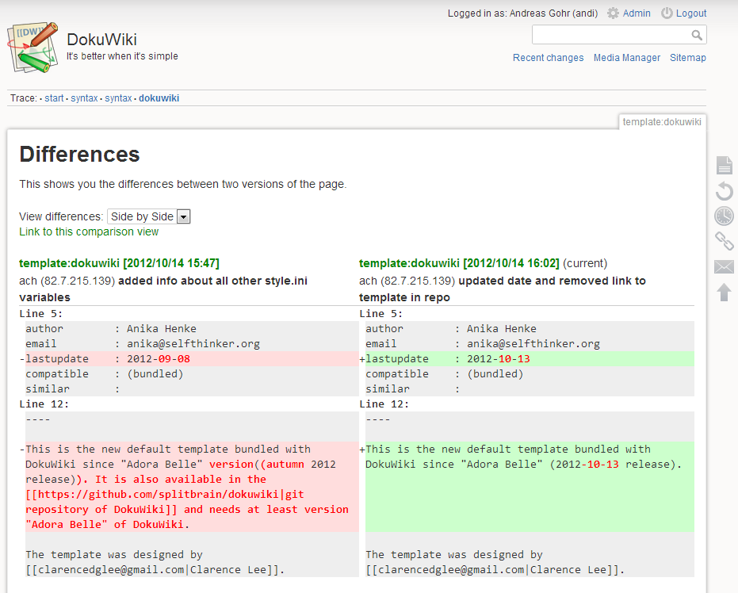Screen dimensions: 738x593
Task: Open old revisions via clock icon
Action: 724,216
